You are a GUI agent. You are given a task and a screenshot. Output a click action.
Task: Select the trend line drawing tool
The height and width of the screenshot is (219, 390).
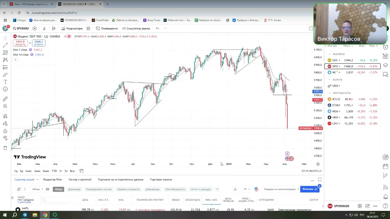tap(5, 45)
